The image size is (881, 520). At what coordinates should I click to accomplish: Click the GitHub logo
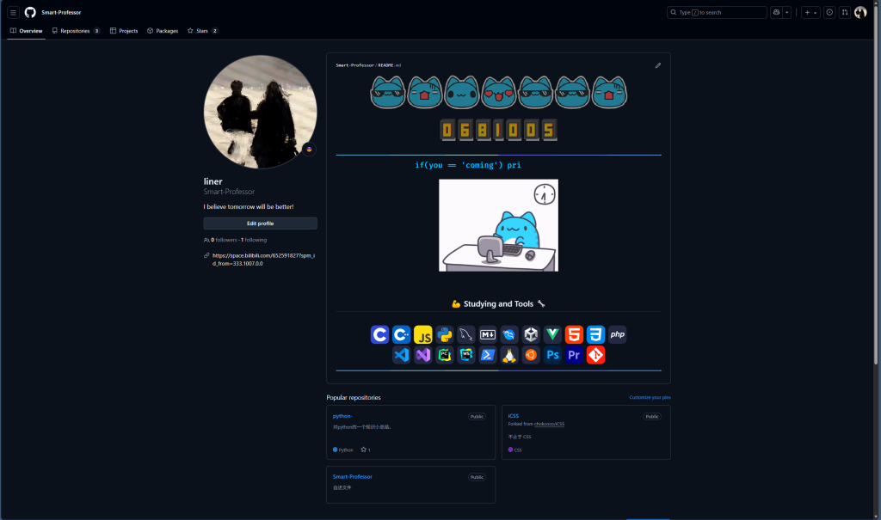pyautogui.click(x=30, y=13)
